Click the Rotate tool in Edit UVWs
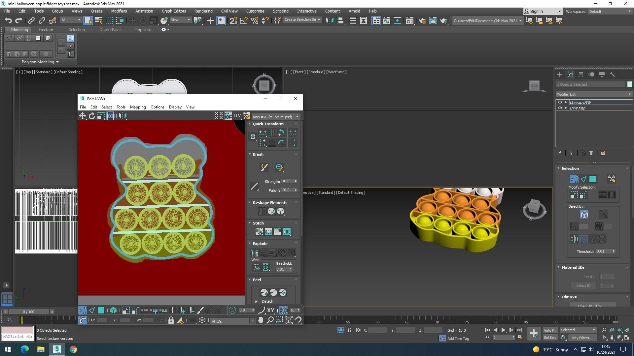 (x=92, y=116)
